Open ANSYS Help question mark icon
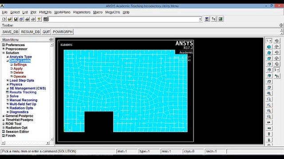284x159 pixels. (39, 19)
